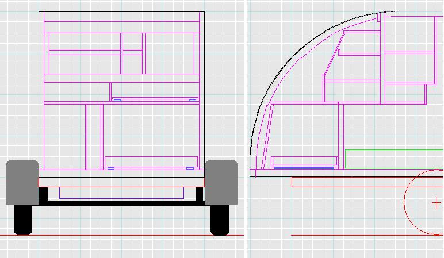The image size is (444, 258).
Task: Select the thin purple rectangle under the trailer floor
Action: pos(121,192)
